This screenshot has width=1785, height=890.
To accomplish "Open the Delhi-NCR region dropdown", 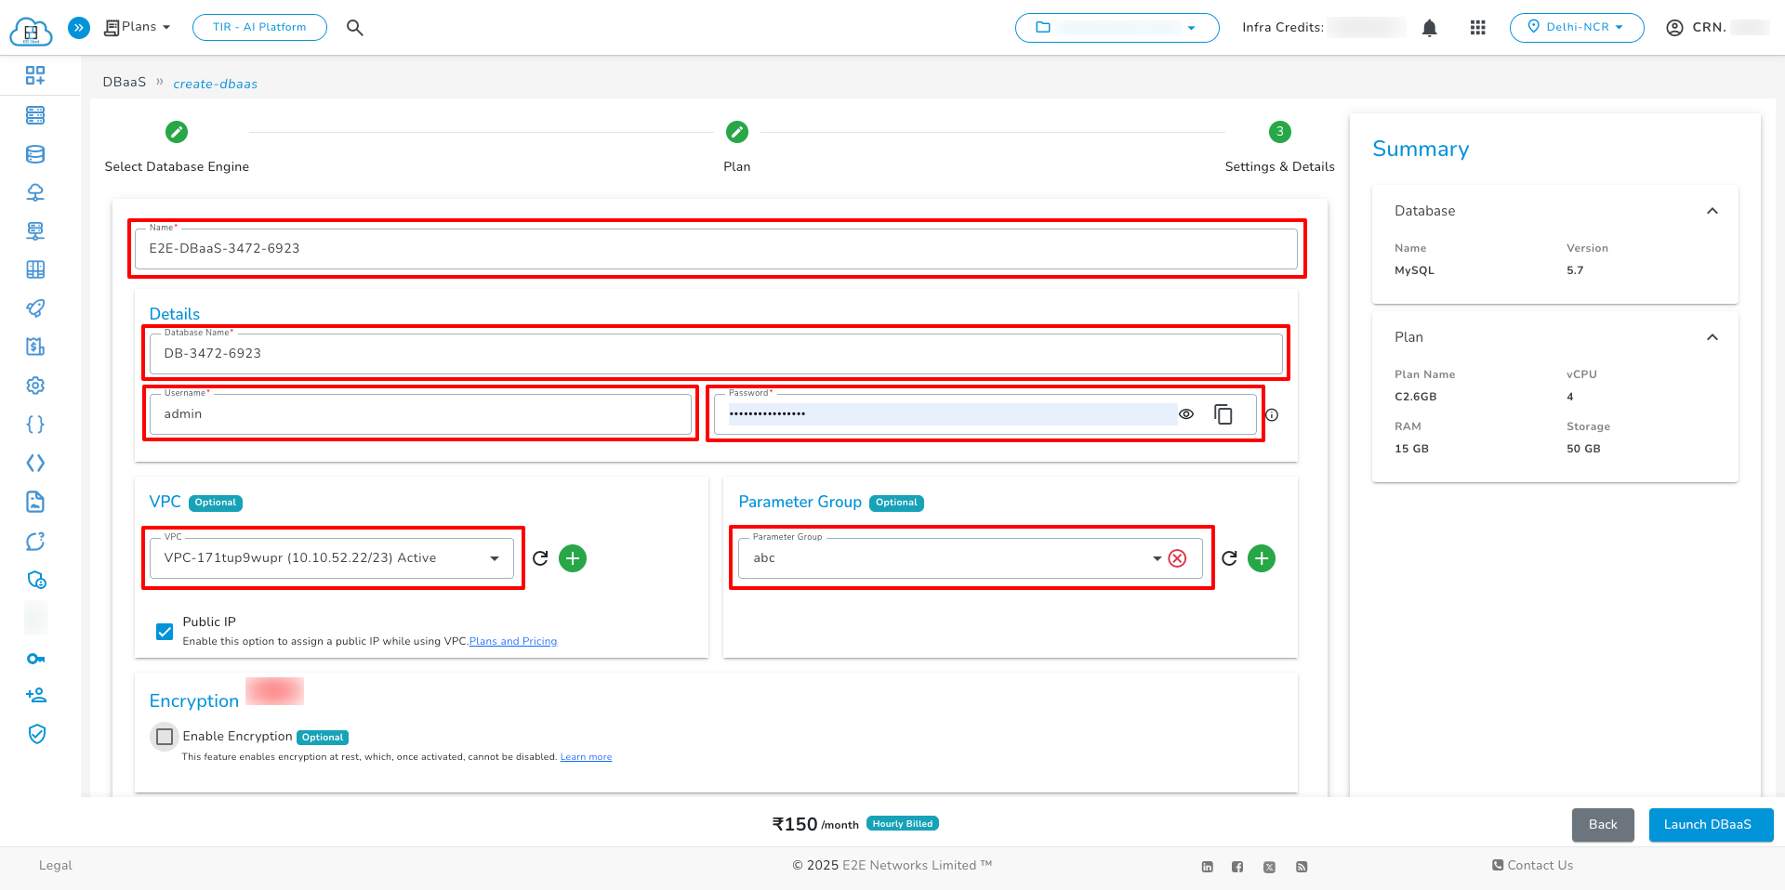I will [x=1577, y=28].
